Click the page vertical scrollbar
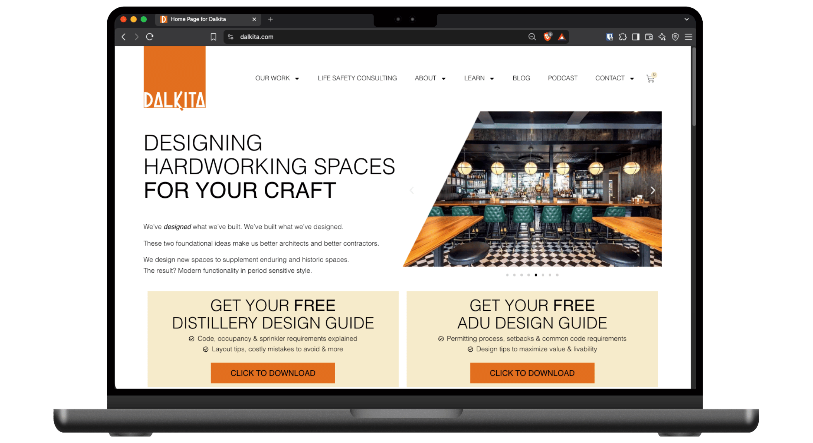 (694, 87)
